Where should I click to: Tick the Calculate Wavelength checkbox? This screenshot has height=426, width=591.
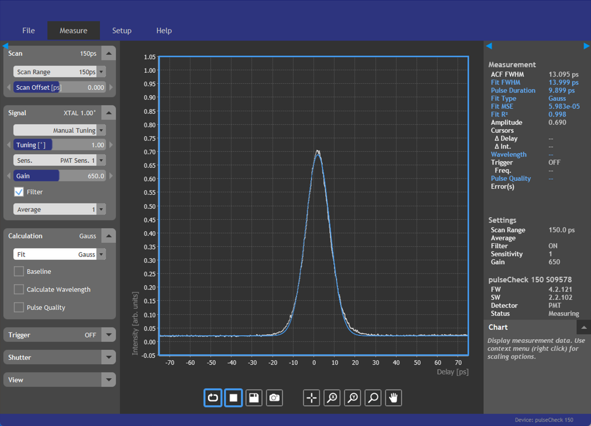[19, 289]
